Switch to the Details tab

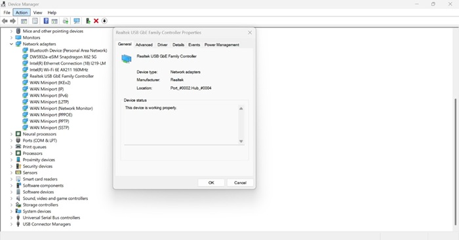click(178, 44)
